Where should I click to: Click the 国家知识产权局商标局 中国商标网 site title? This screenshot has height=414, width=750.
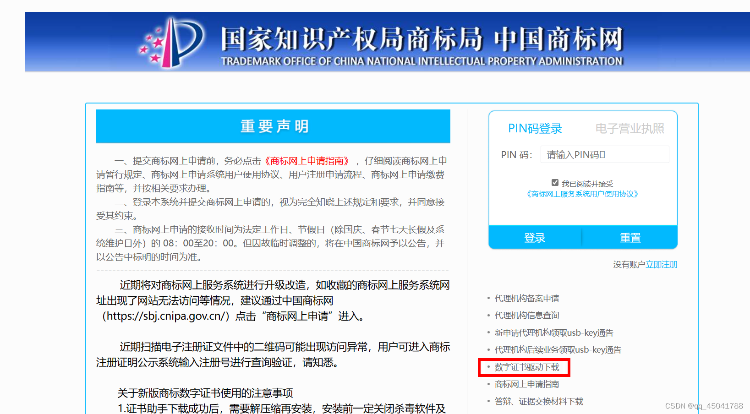click(x=422, y=38)
